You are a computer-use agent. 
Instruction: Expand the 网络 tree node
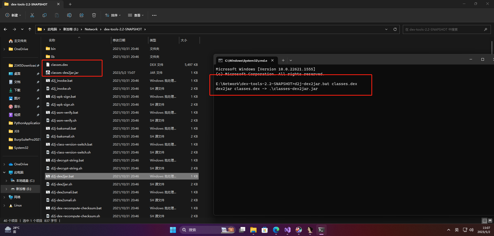click(4, 197)
